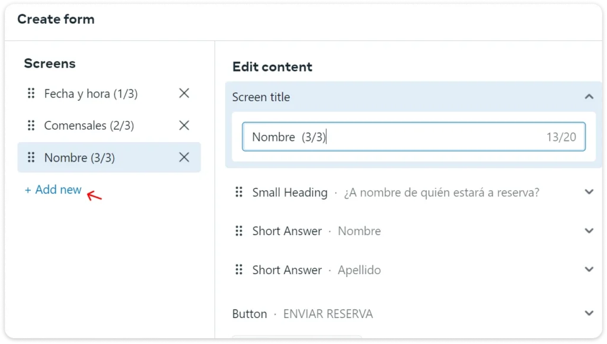Remove the Comensales (2/3) screen
The height and width of the screenshot is (344, 607).
pos(184,126)
